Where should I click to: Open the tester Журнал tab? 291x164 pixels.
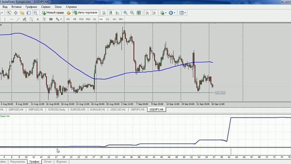tap(61, 162)
